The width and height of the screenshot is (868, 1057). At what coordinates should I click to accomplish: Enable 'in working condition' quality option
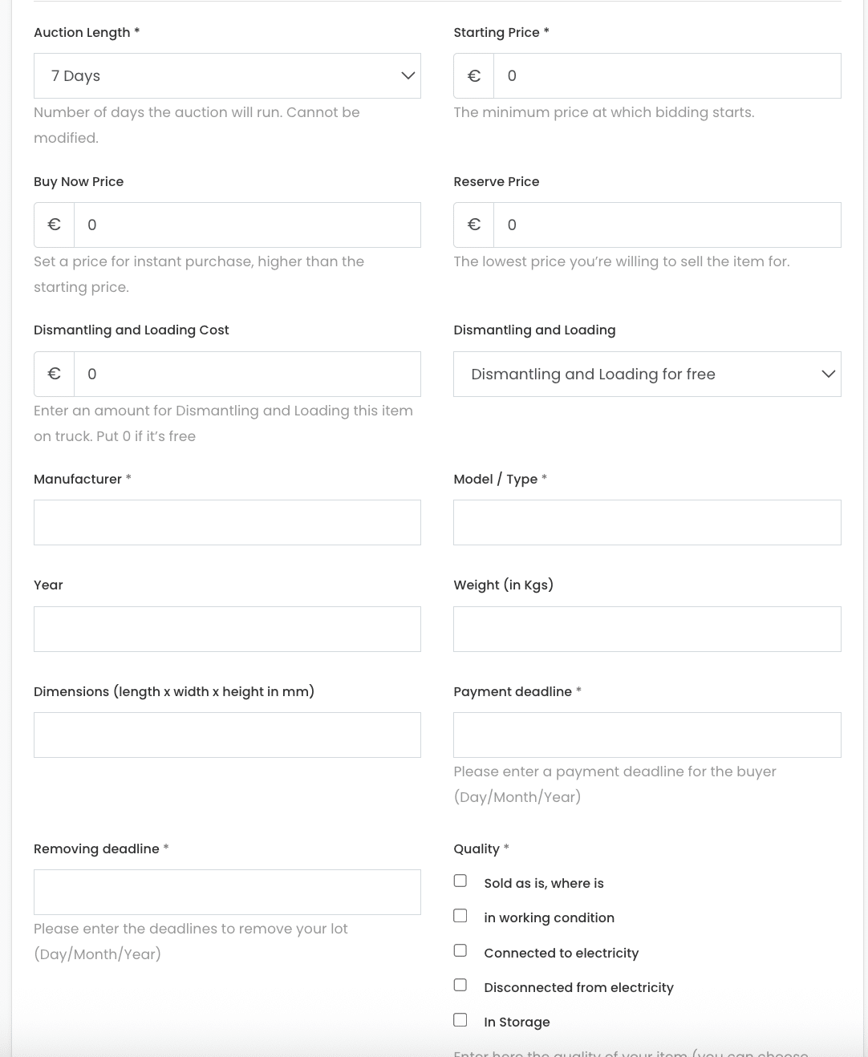[x=460, y=916]
